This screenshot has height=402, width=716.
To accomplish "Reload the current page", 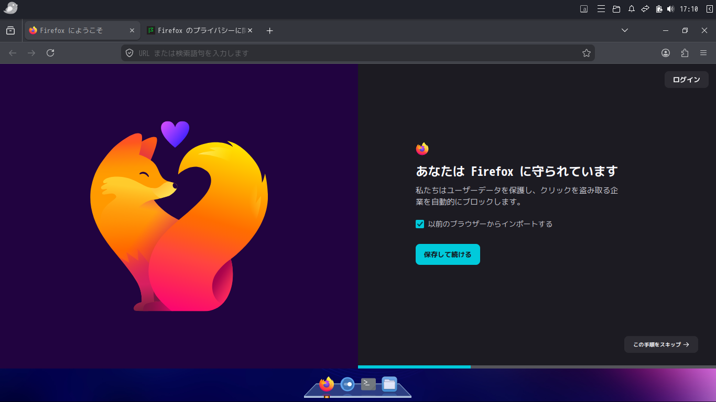I will (x=50, y=53).
